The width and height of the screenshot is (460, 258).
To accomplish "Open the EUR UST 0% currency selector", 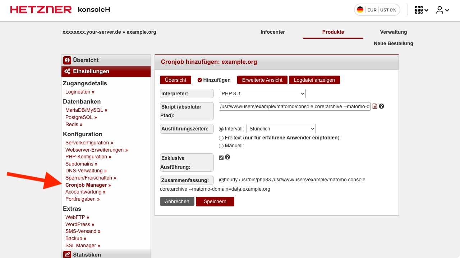I will [377, 10].
